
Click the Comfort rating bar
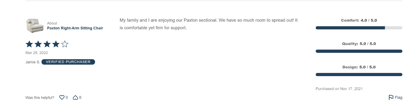(359, 28)
